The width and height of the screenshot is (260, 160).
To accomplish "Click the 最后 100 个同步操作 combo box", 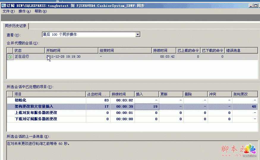I will pos(89,34).
